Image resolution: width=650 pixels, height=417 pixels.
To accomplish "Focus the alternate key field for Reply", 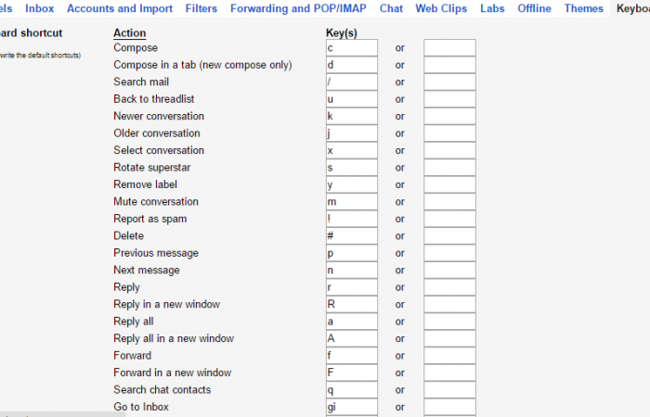I will click(x=449, y=287).
